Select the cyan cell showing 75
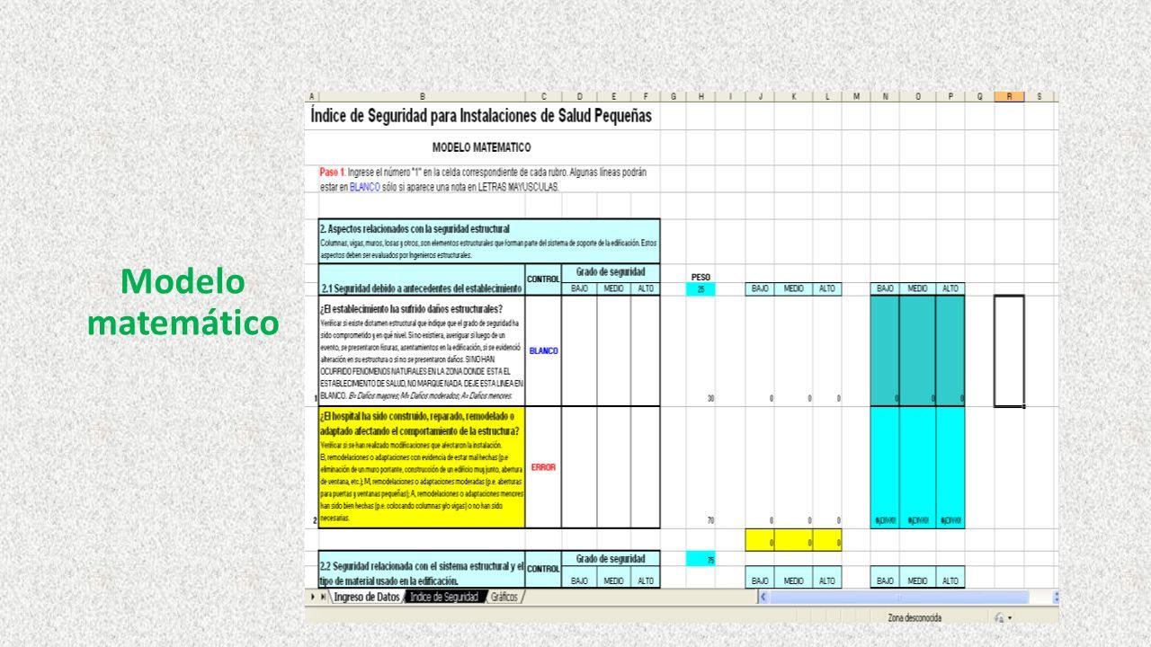The image size is (1151, 647). click(x=700, y=560)
